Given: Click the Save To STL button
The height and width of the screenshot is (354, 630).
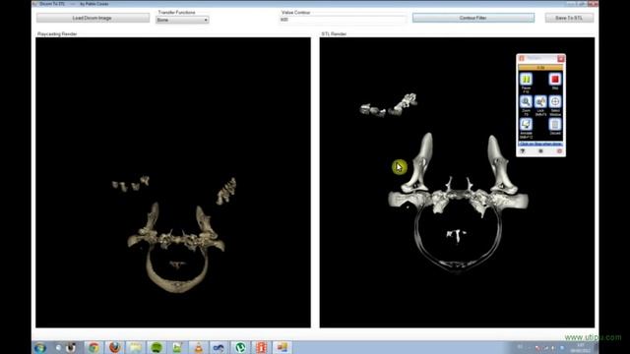Looking at the screenshot, I should [569, 18].
